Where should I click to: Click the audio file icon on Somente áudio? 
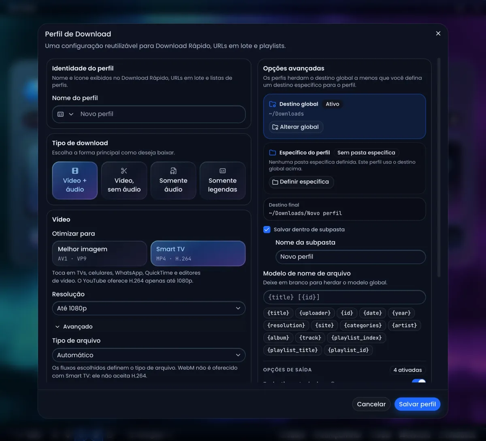[x=173, y=171]
